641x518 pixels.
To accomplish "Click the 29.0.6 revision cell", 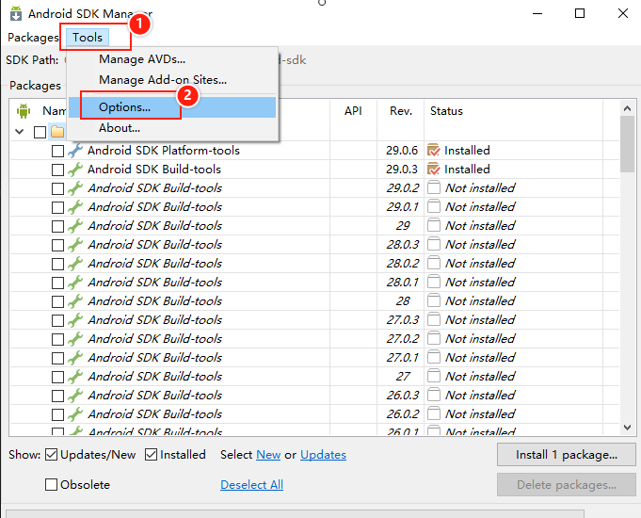I will pos(402,151).
